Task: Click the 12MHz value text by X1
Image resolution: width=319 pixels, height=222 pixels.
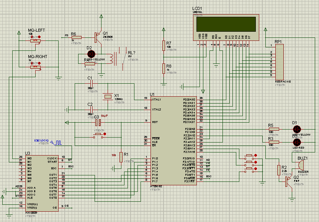Action: tap(118, 99)
